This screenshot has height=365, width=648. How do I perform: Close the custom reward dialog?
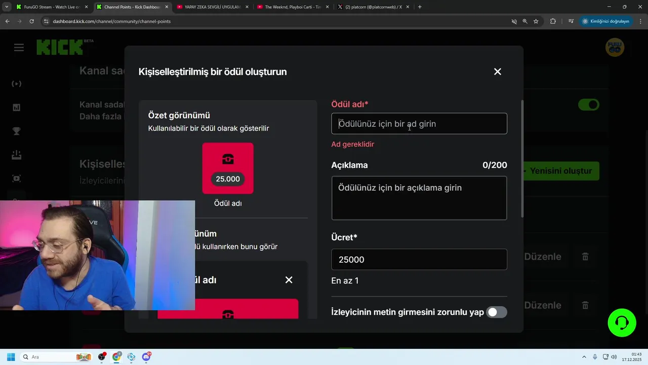coord(498,71)
